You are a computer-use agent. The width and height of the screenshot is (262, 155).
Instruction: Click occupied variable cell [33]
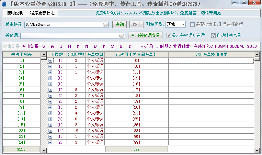[136, 131]
